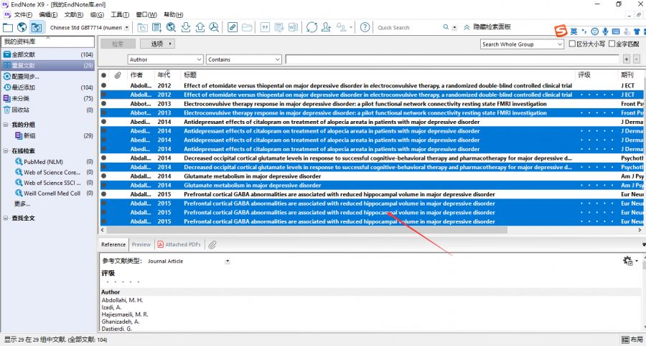Open the 文献(R) menu
Screen dimensions: 646x346
(74, 14)
